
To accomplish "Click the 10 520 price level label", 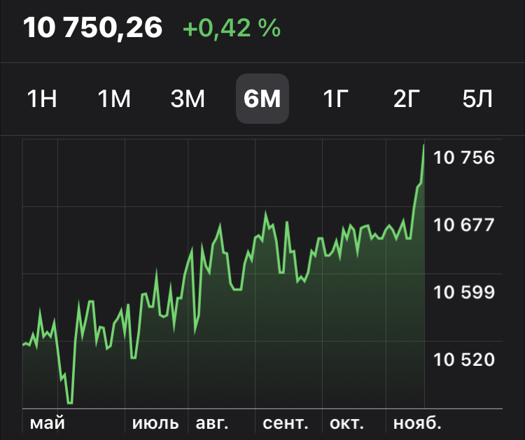I will pos(464,360).
